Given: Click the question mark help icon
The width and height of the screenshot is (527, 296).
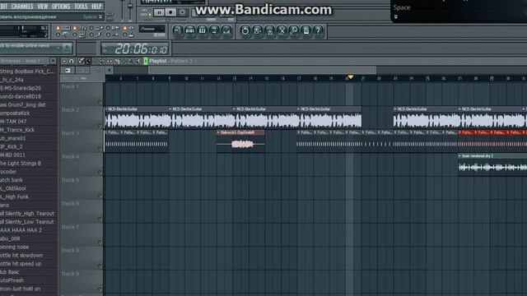Looking at the screenshot, I should click(x=318, y=31).
